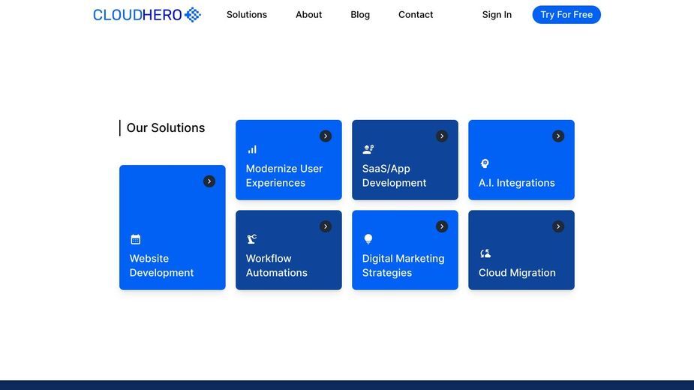Click the lightbulb icon on Digital Marketing Strategies

(x=368, y=239)
